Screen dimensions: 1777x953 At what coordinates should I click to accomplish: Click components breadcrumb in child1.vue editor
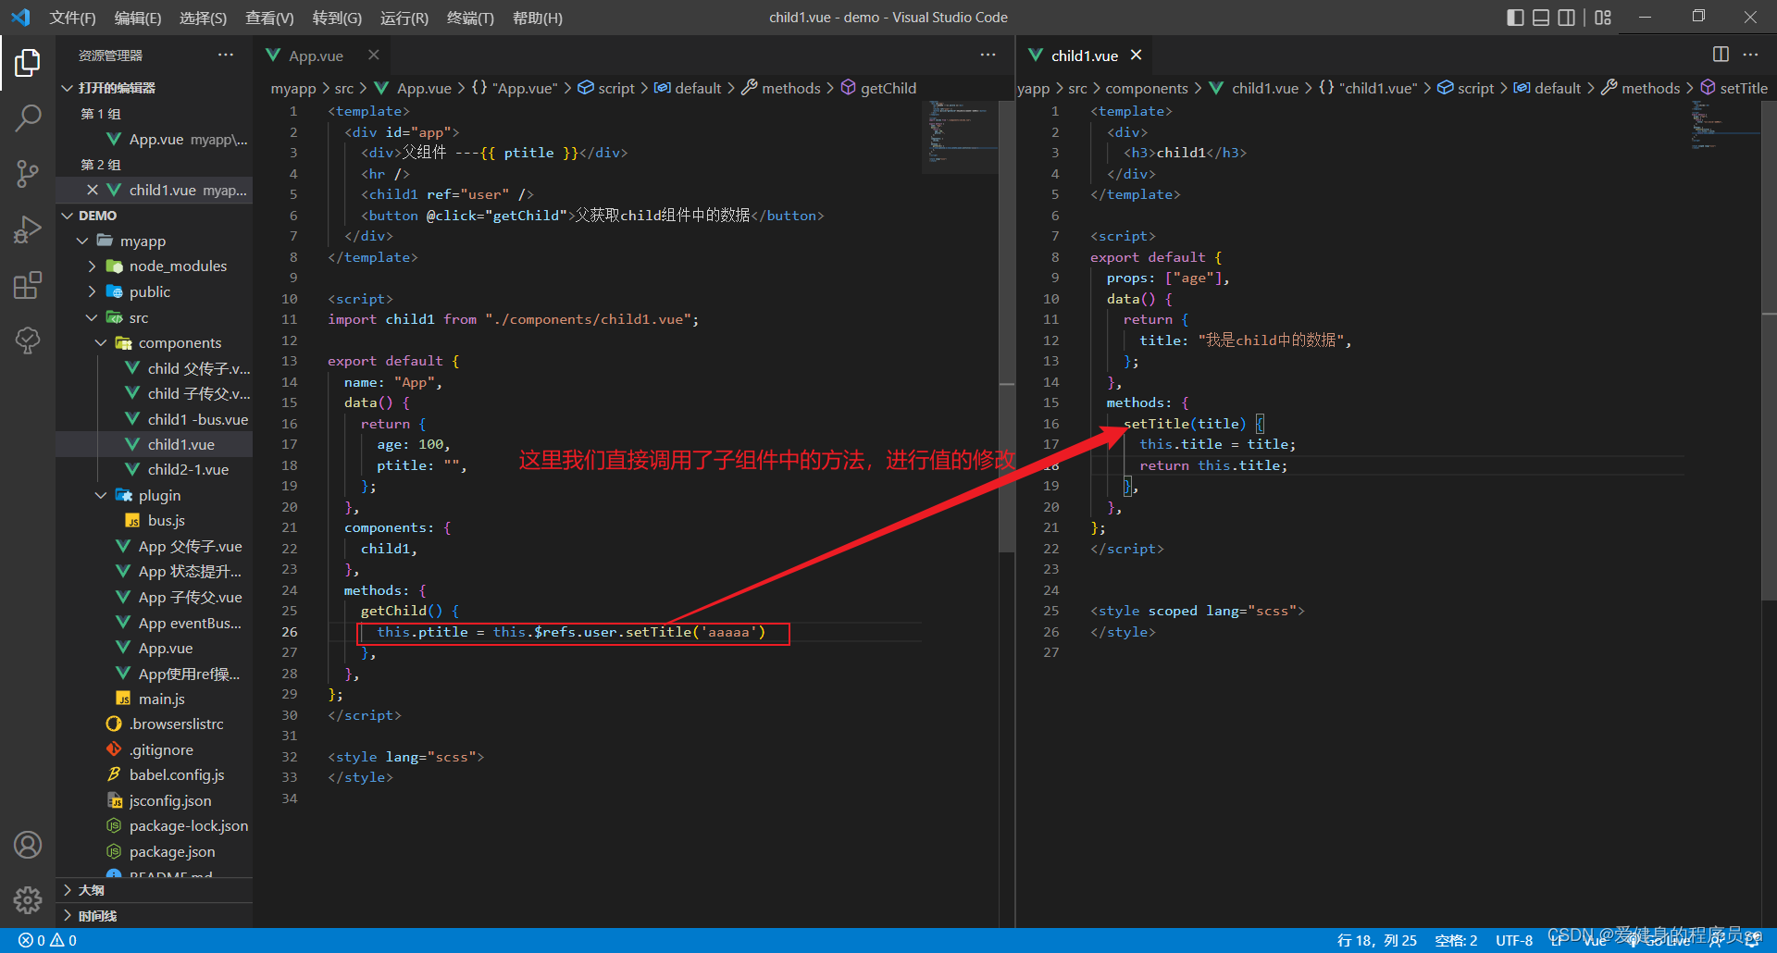point(1147,88)
